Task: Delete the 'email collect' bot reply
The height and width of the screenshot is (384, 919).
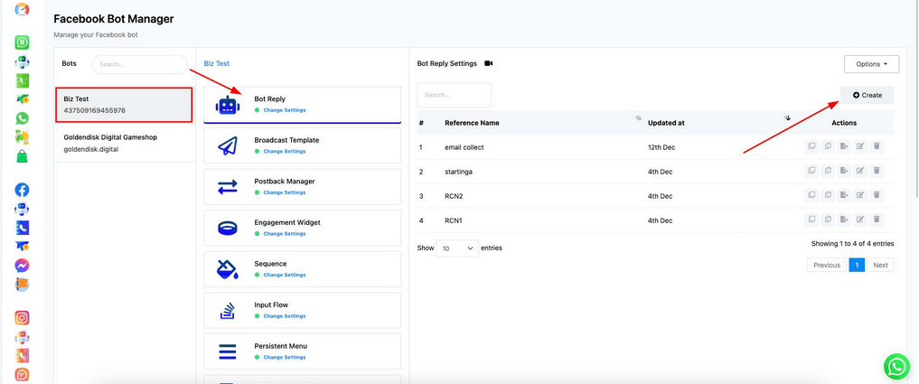Action: click(877, 146)
